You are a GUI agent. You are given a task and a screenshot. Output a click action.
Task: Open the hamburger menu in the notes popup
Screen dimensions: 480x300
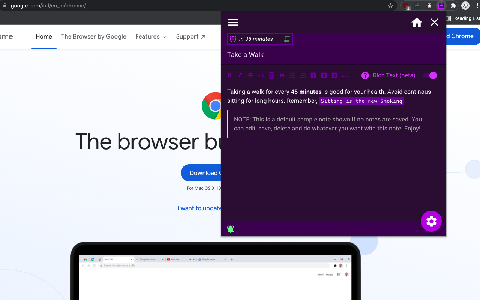(x=233, y=22)
